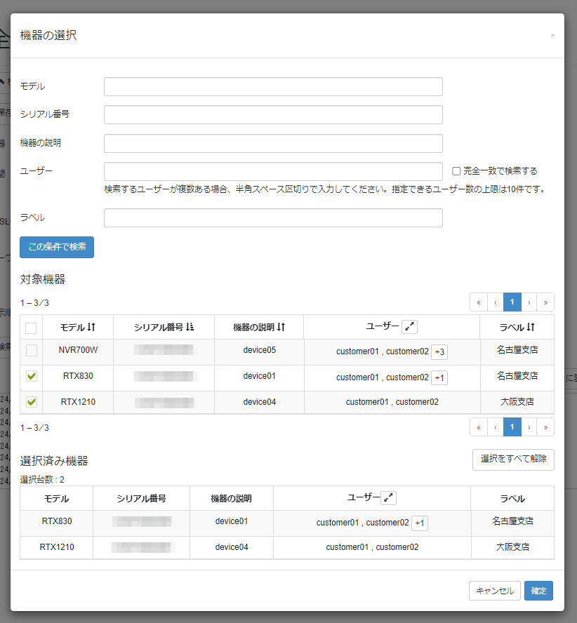Expand +1 users for device01 in 選択済み機器
The image size is (577, 623).
point(420,523)
